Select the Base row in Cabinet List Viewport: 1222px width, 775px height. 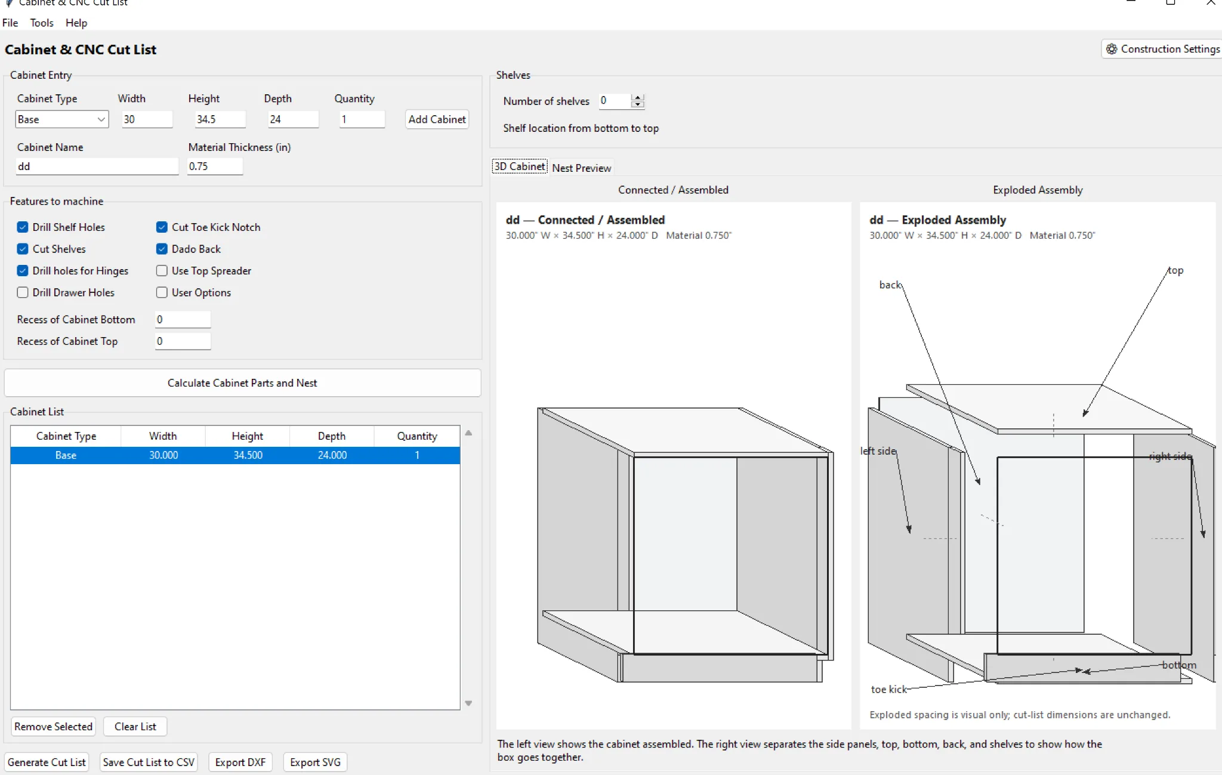click(235, 455)
